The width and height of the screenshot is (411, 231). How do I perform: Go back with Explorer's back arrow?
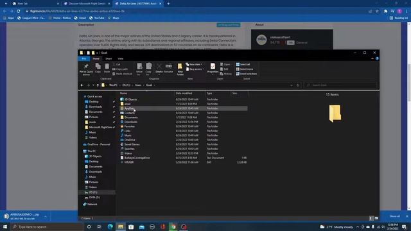click(x=82, y=85)
